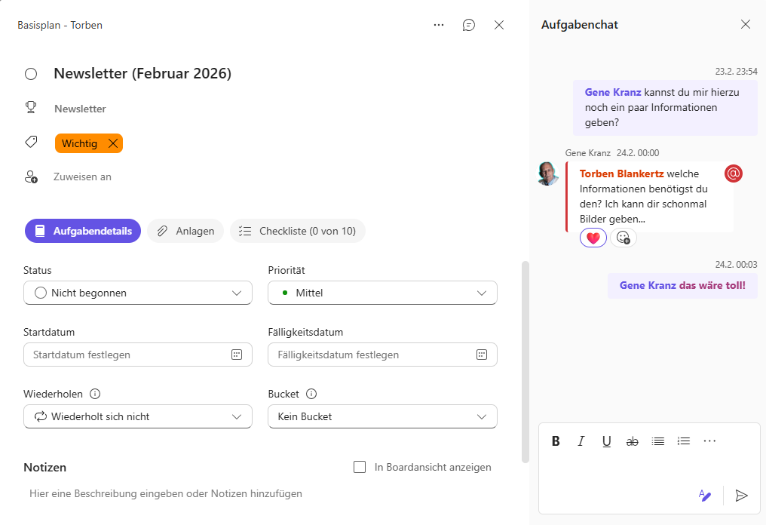The image size is (766, 525).
Task: Open the Status dropdown Nicht begonnen
Action: (138, 293)
